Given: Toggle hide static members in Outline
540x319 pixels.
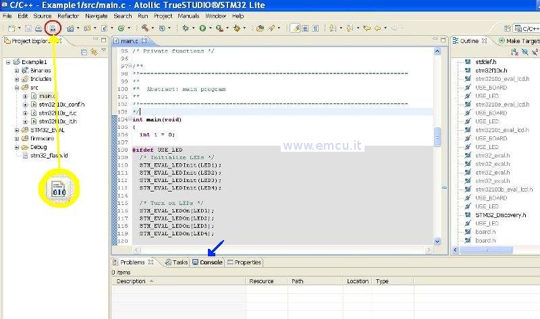Looking at the screenshot, I should point(535,52).
